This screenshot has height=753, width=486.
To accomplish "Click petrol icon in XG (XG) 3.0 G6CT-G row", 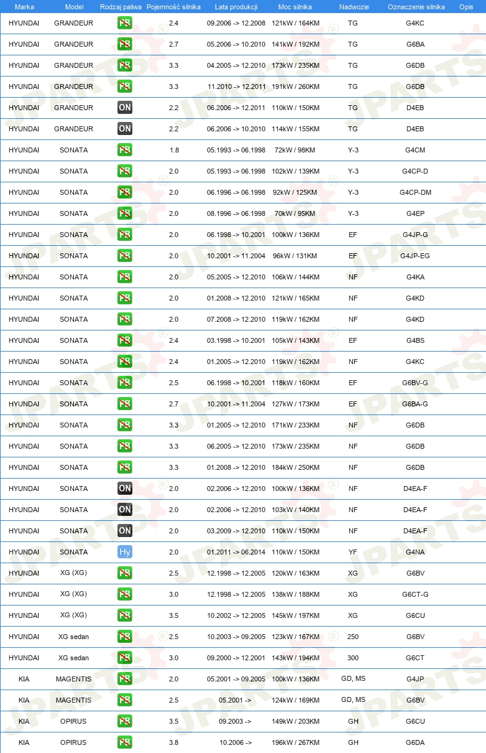I will [x=125, y=594].
